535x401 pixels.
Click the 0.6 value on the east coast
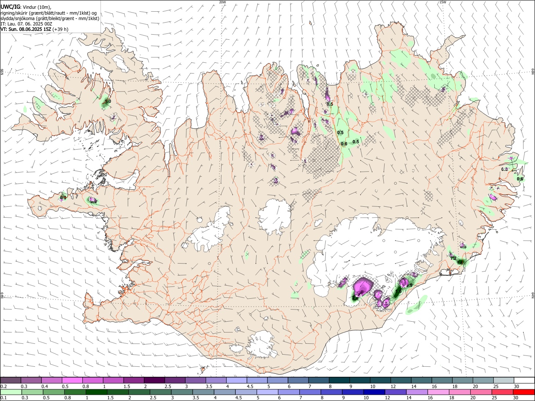[520, 179]
